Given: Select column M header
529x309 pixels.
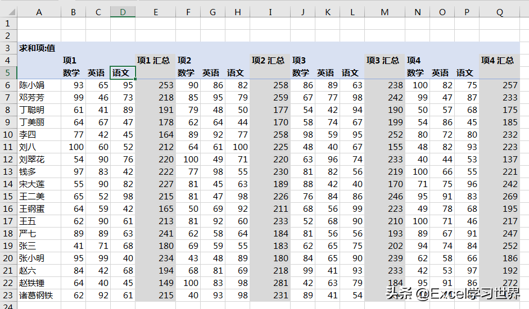Looking at the screenshot, I should pyautogui.click(x=385, y=12).
